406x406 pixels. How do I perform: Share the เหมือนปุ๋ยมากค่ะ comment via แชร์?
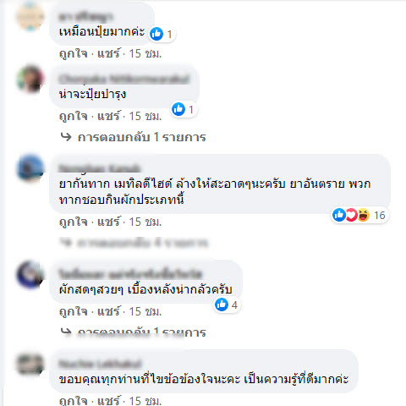[109, 53]
